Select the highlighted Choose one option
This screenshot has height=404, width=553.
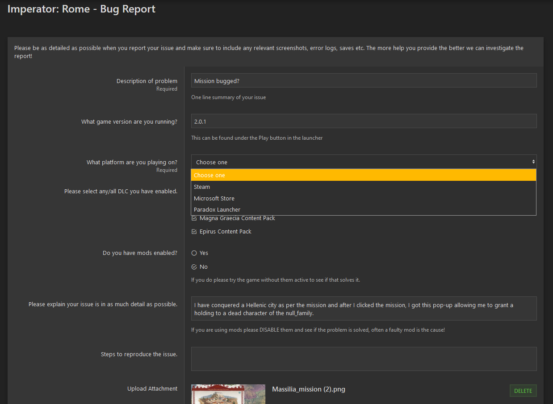coord(364,175)
